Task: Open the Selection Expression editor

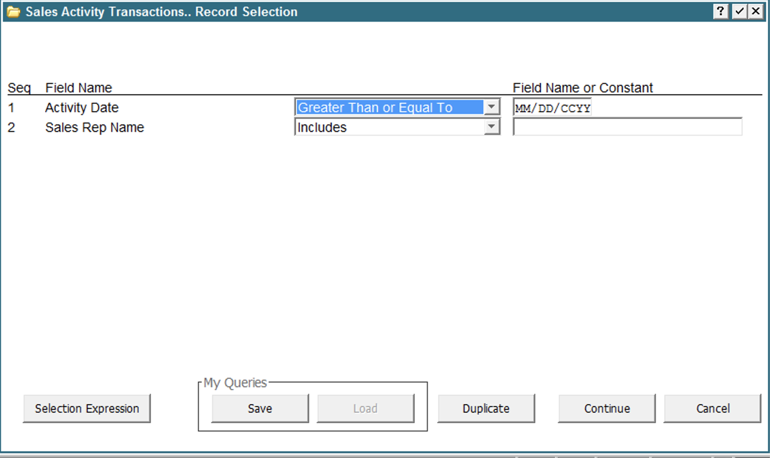Action: tap(87, 409)
